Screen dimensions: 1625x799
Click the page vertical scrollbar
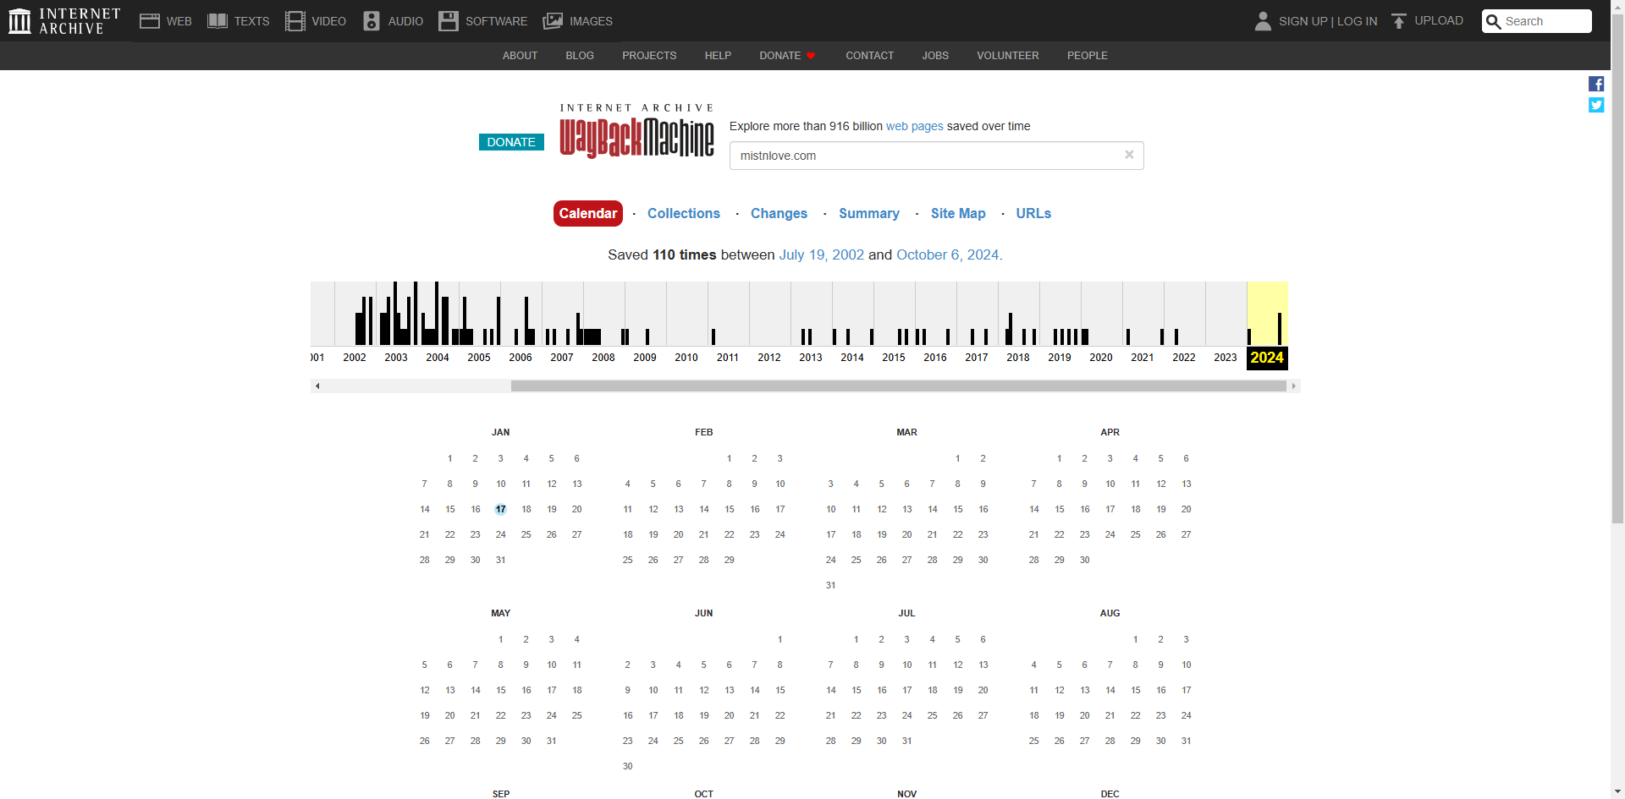click(1617, 271)
